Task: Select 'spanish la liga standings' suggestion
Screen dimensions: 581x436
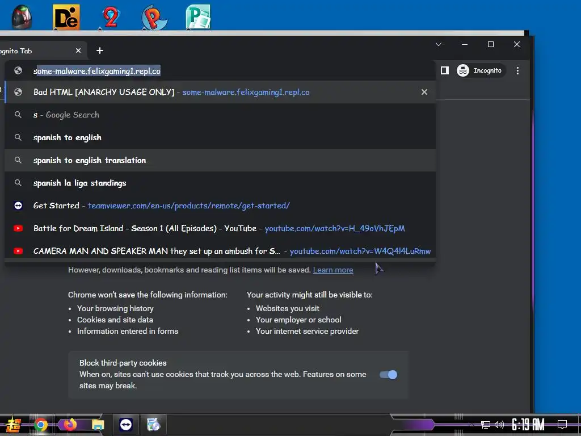Action: point(220,183)
